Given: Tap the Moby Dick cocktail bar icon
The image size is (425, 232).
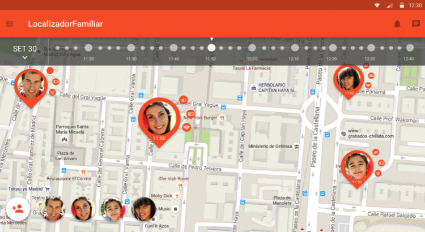Looking at the screenshot, I should tap(177, 196).
